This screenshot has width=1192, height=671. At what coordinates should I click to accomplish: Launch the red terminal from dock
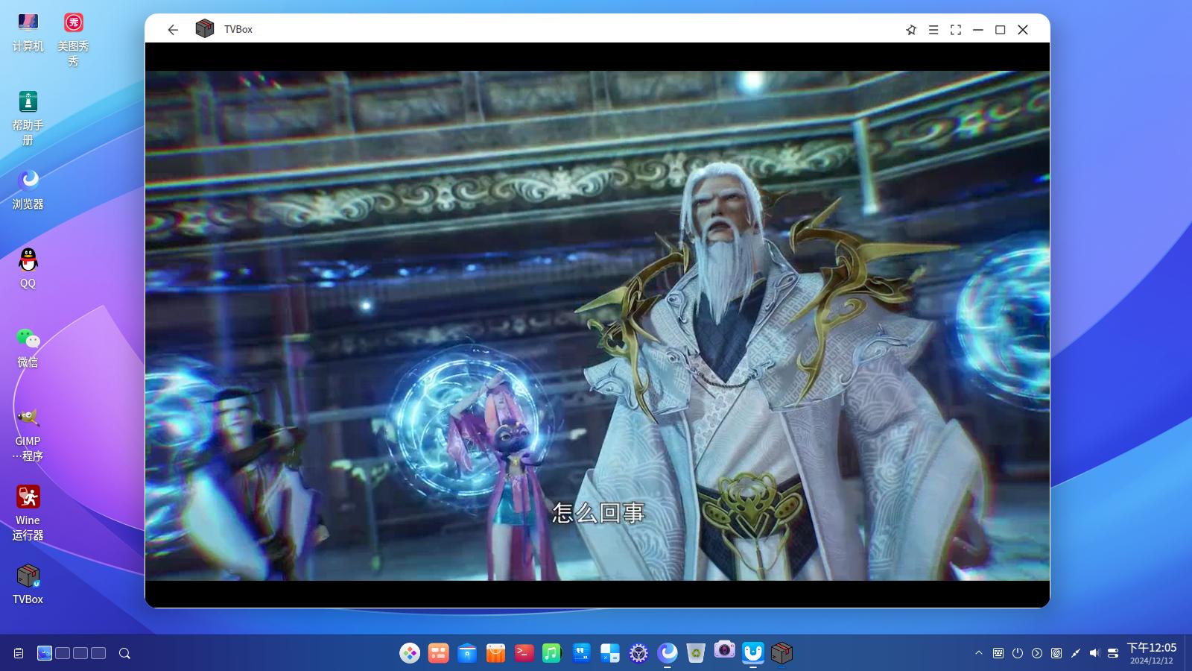tap(524, 653)
